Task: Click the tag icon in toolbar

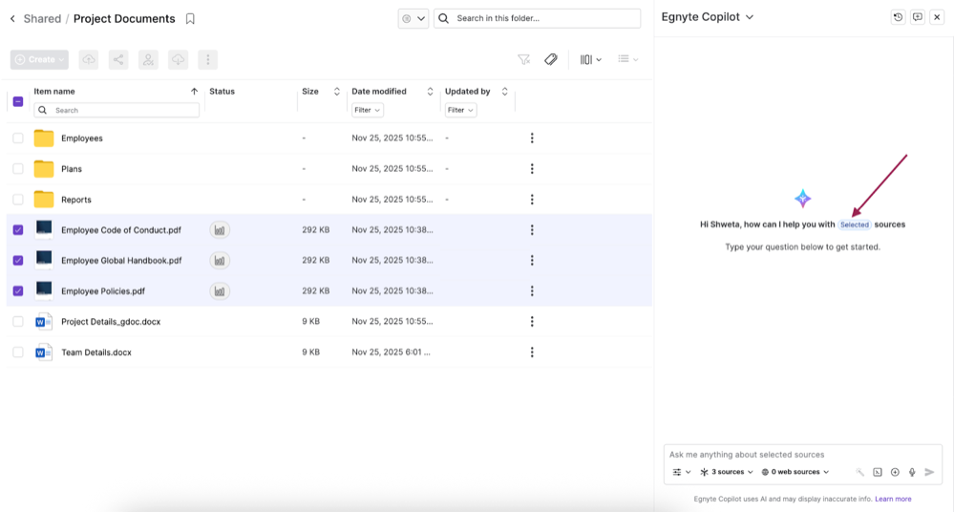Action: (x=551, y=59)
